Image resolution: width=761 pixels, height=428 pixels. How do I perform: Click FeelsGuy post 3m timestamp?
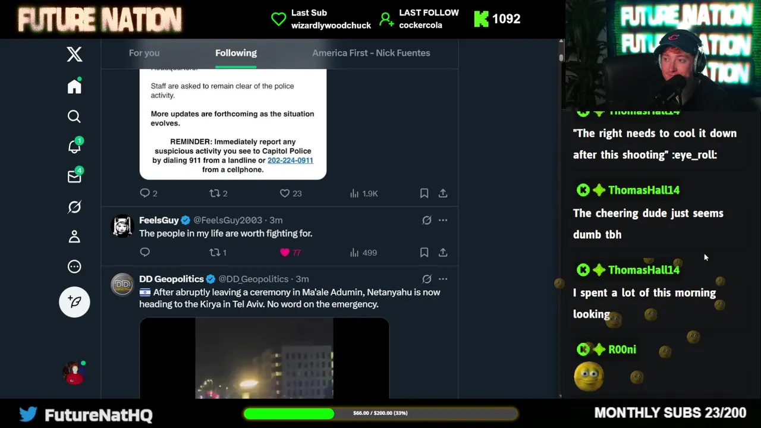(x=276, y=220)
